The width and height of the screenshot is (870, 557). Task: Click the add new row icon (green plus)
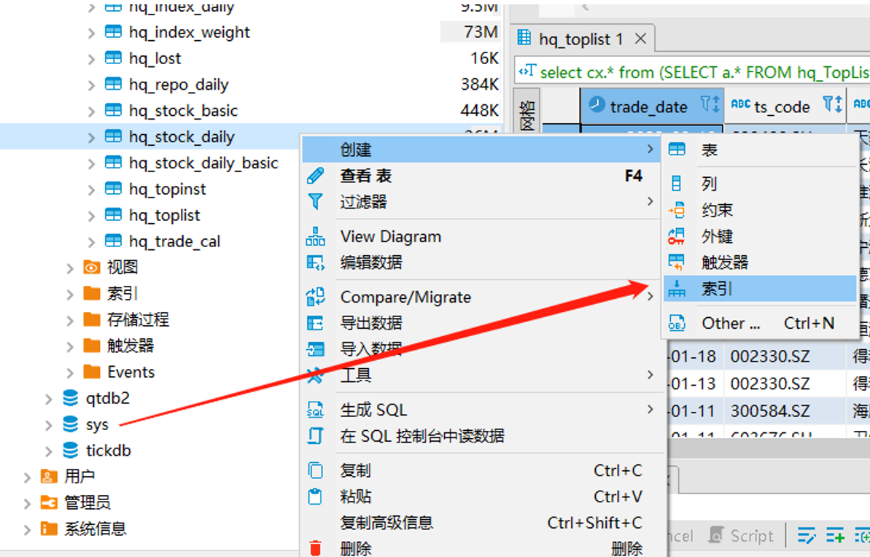coord(834,534)
